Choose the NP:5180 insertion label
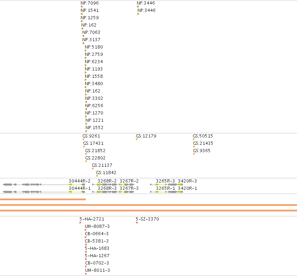Screen dimensions: 297x276 [94, 47]
